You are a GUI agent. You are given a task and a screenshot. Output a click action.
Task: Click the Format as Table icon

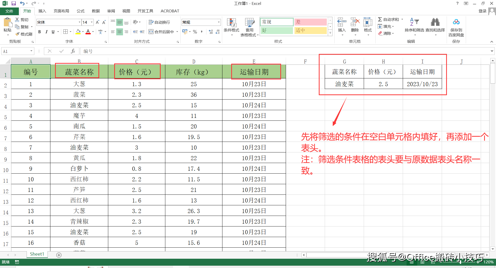click(250, 23)
